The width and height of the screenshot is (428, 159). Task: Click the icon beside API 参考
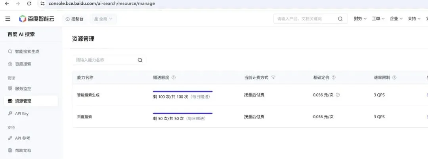[x=10, y=138]
